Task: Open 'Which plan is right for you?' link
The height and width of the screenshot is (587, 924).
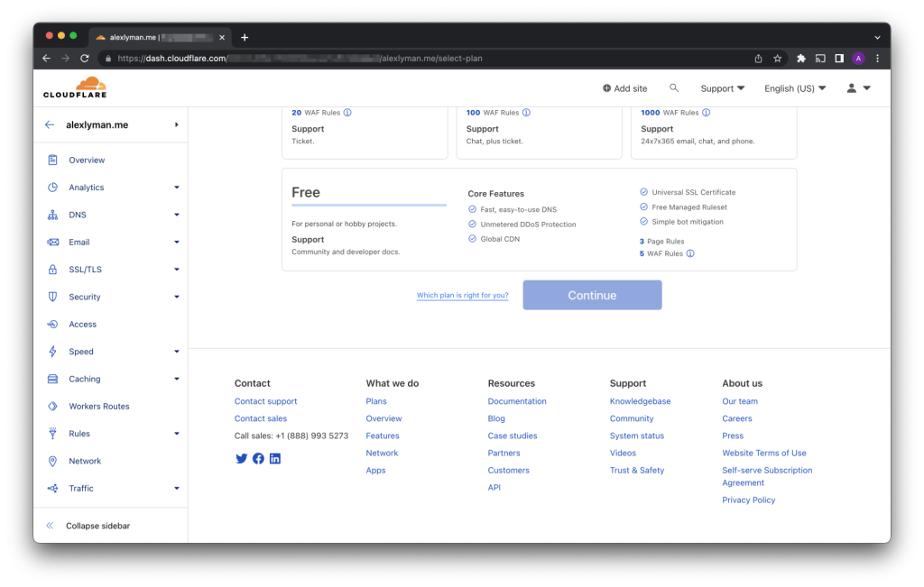Action: point(462,296)
